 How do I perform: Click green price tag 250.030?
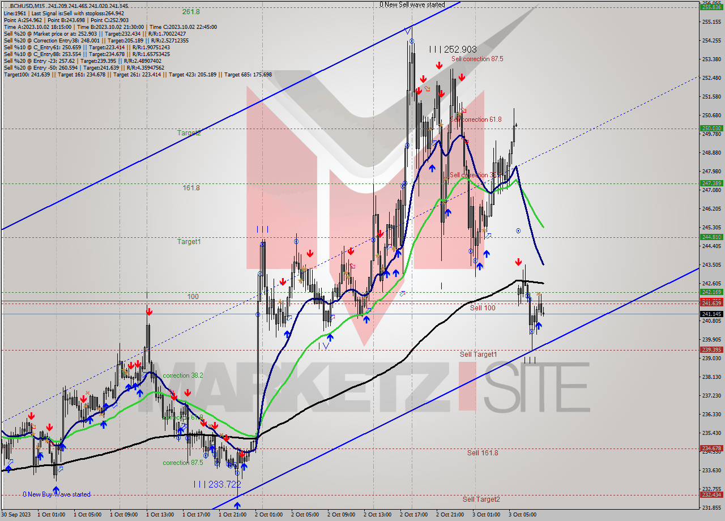pos(711,129)
